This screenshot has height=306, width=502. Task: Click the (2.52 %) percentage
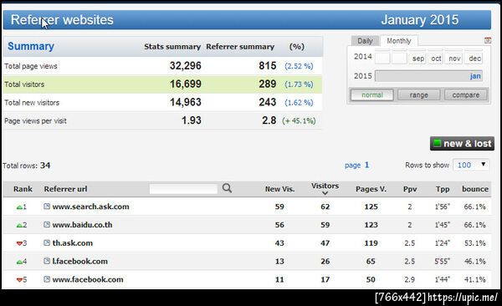[299, 66]
